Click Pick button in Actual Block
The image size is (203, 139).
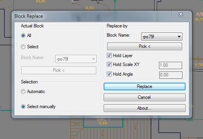(59, 70)
